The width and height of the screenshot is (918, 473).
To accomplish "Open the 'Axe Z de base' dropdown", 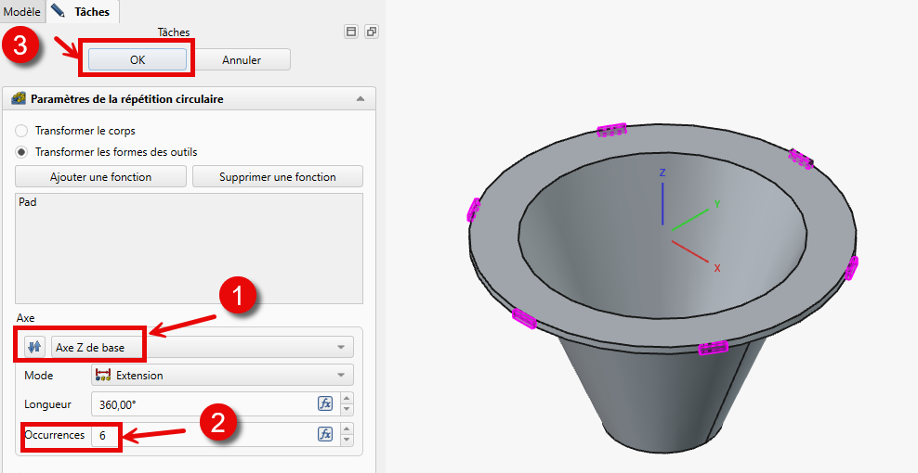I will click(203, 348).
